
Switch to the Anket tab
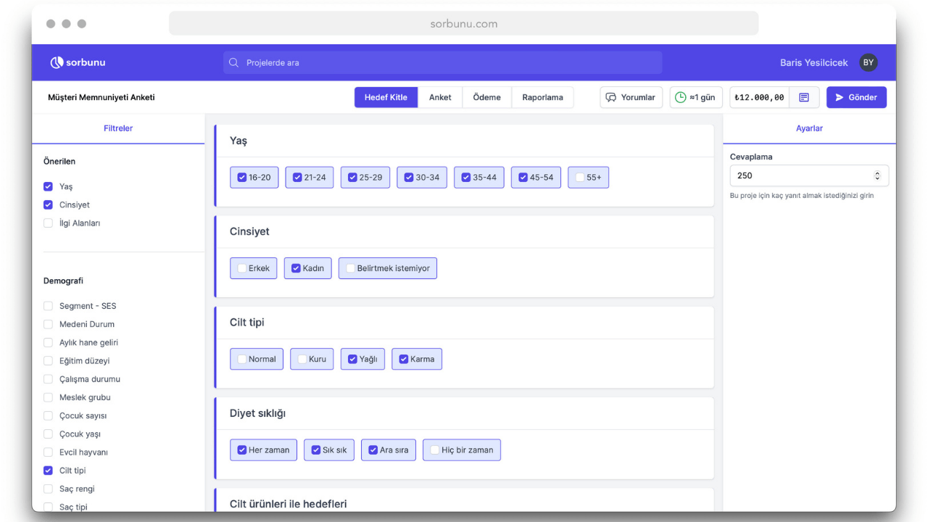(440, 97)
